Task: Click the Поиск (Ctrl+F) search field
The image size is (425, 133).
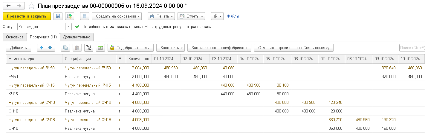Action: pyautogui.click(x=412, y=48)
